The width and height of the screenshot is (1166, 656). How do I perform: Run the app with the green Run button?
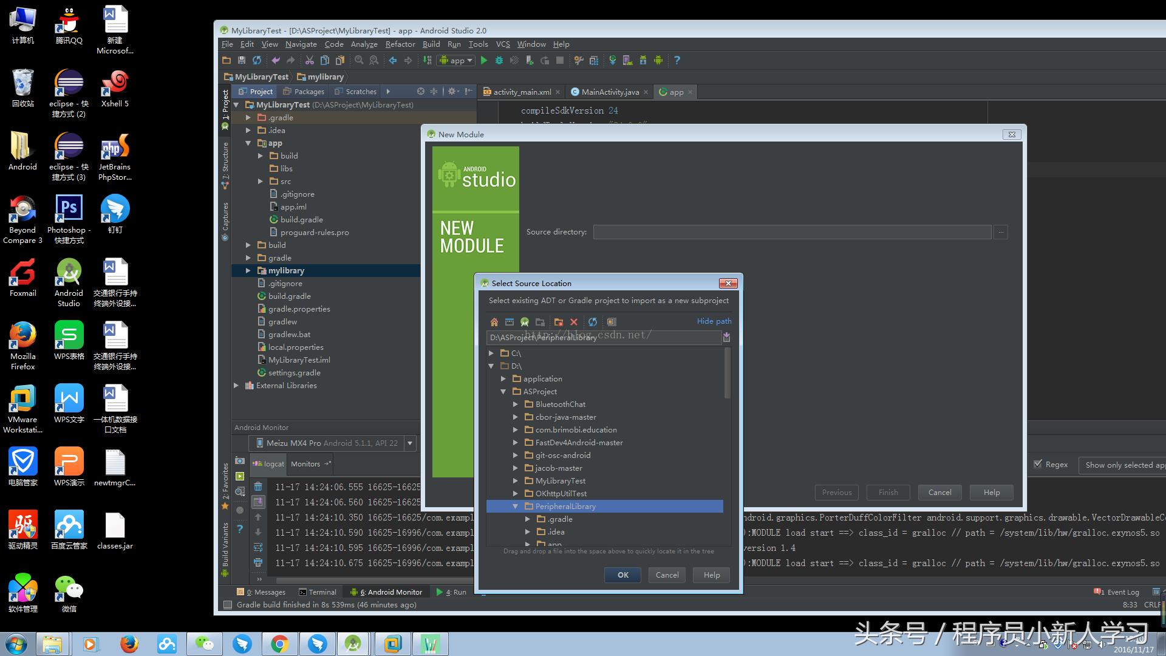point(483,60)
